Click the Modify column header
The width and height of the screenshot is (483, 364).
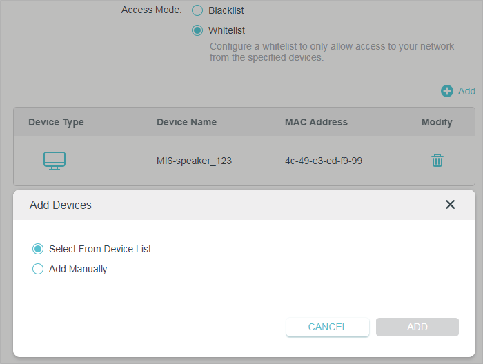(x=437, y=122)
